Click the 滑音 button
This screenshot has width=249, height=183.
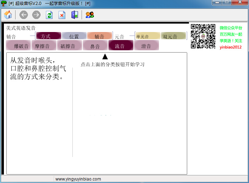(x=146, y=45)
